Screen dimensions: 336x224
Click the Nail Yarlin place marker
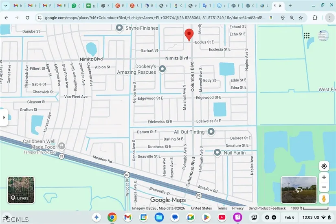click(217, 153)
